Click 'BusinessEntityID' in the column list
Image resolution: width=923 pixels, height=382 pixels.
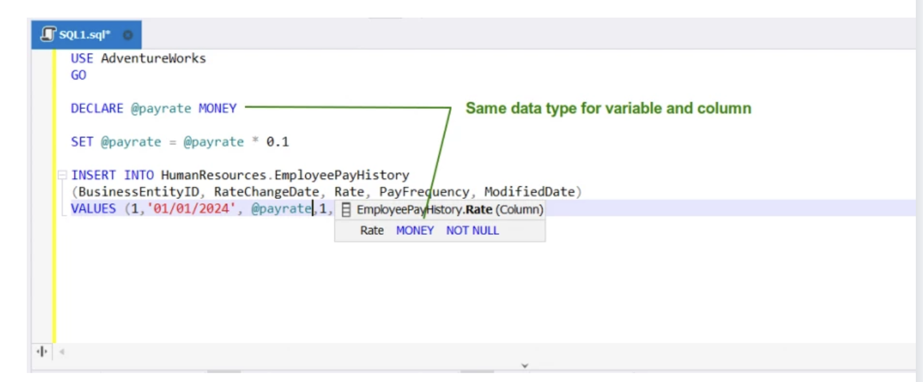coord(138,192)
